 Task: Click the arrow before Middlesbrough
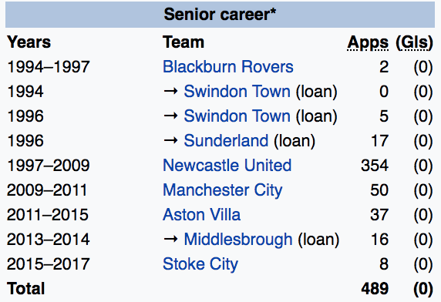pyautogui.click(x=170, y=240)
